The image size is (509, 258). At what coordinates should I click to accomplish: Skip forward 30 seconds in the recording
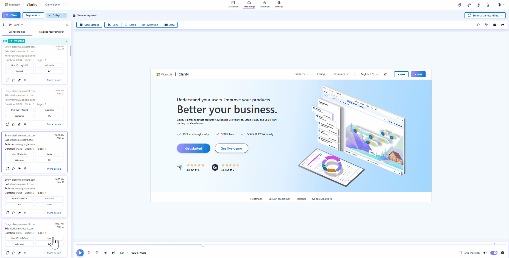coord(97,253)
